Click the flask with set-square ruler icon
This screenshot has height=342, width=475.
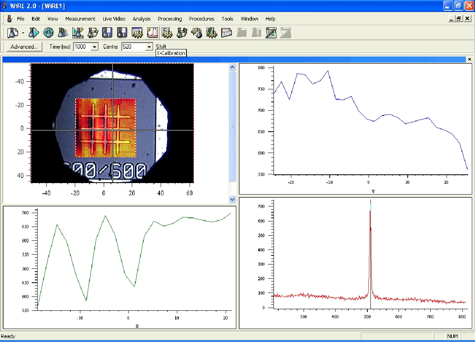(78, 33)
